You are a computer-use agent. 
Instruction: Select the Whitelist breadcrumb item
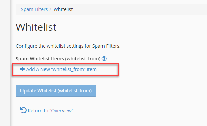(x=63, y=9)
